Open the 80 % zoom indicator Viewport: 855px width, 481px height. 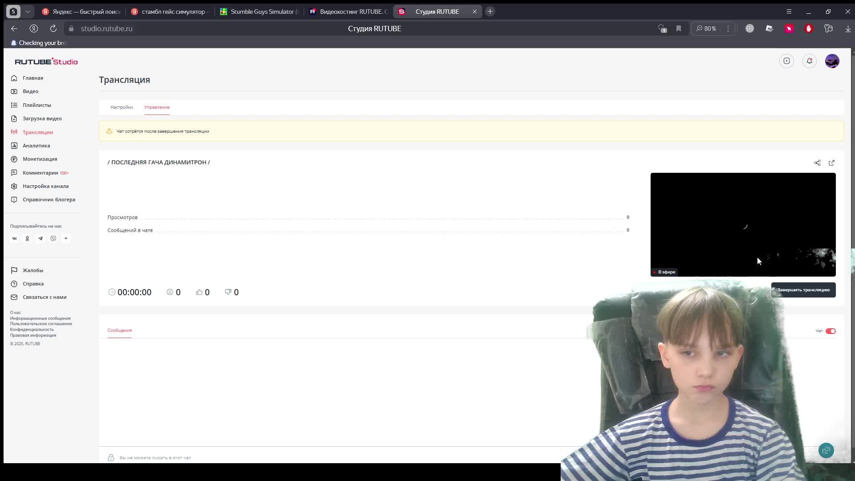click(707, 29)
